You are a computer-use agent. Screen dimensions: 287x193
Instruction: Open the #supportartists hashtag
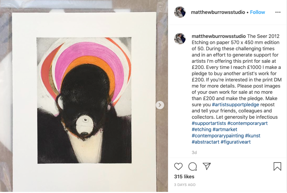point(209,123)
